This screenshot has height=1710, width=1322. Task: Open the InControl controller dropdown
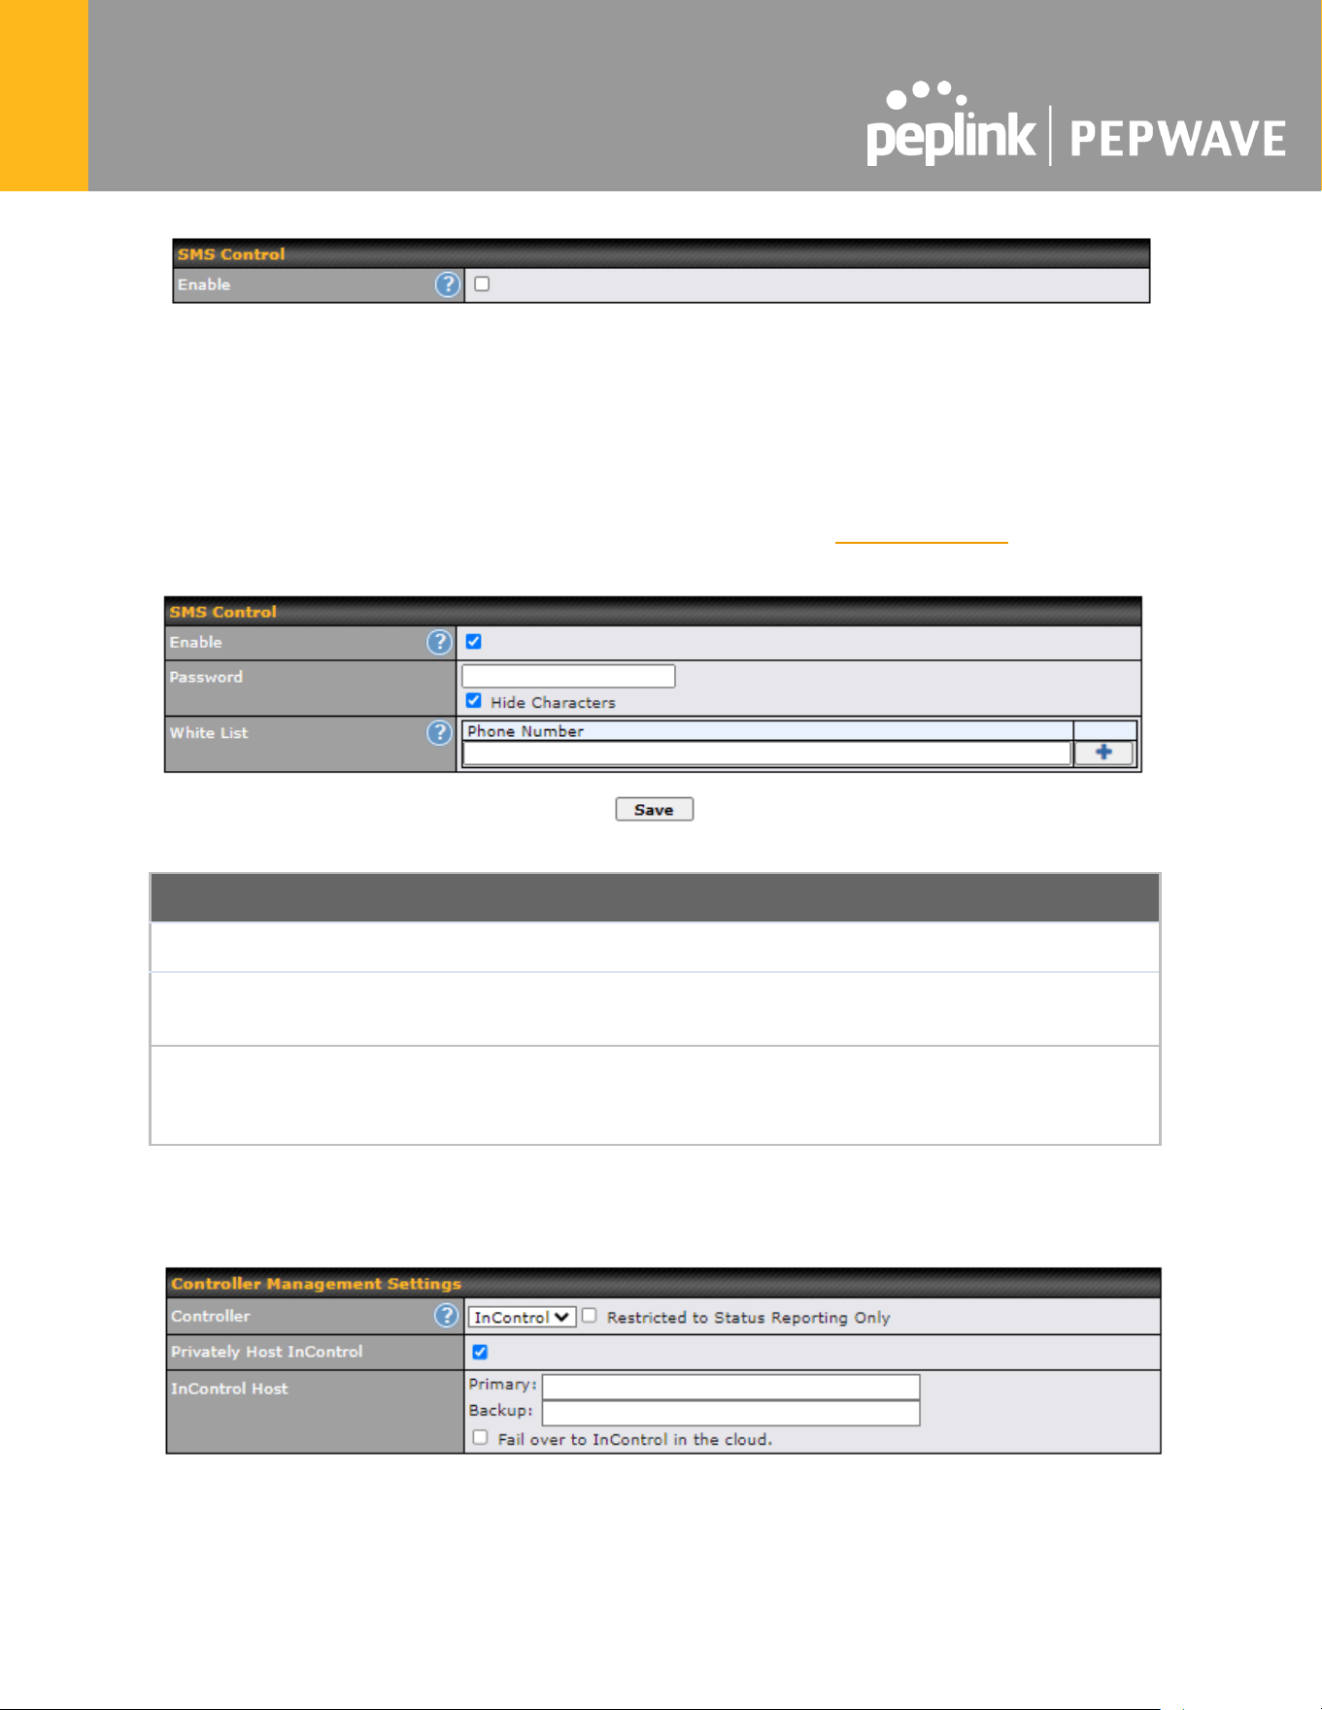click(523, 1317)
